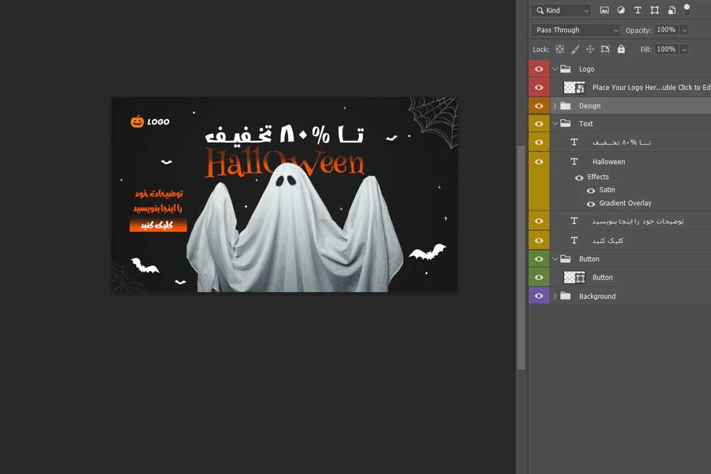Click lock position move icon
711x474 pixels.
click(590, 49)
